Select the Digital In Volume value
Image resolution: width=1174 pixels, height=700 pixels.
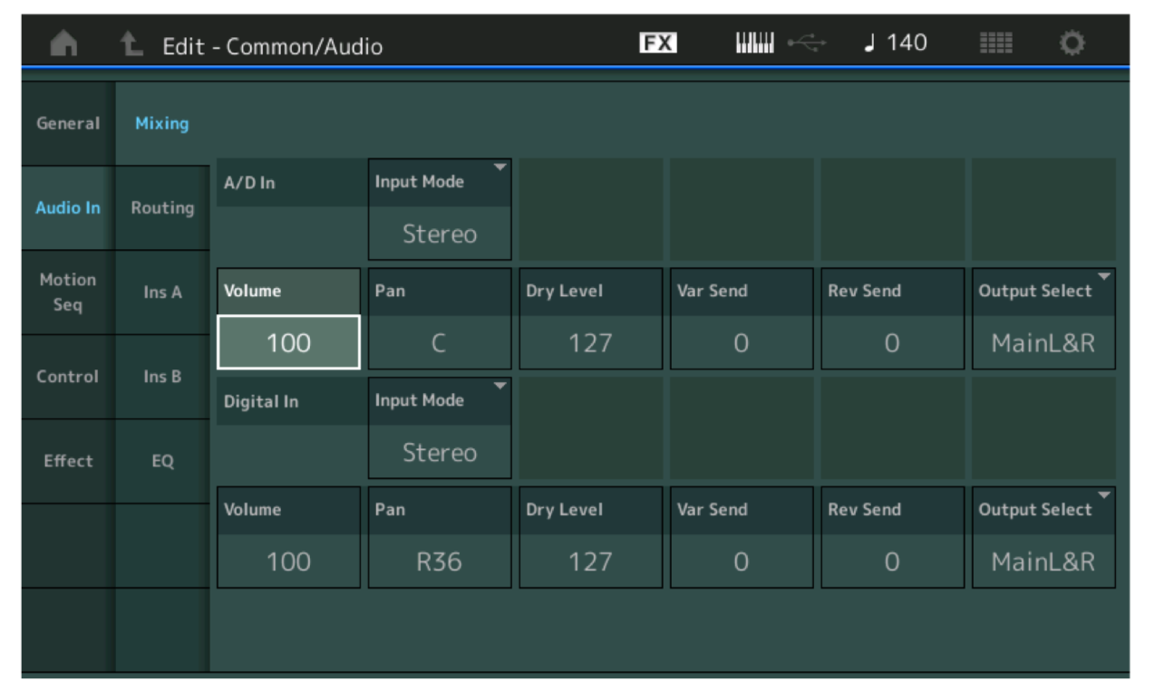pyautogui.click(x=288, y=561)
